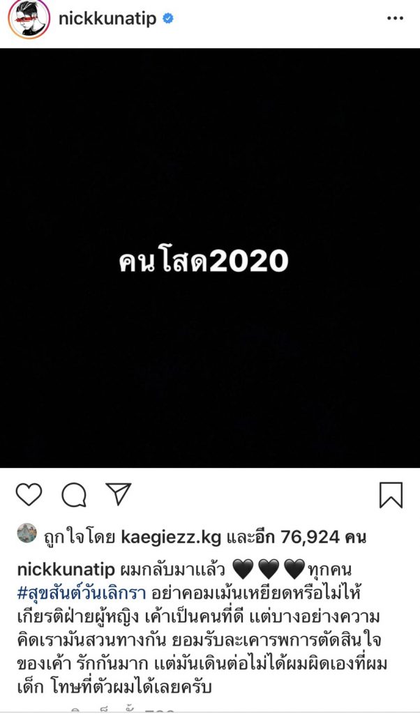The height and width of the screenshot is (714, 420).
Task: Open hashtag #สุขสันต์วันเลิกรา
Action: [x=81, y=593]
